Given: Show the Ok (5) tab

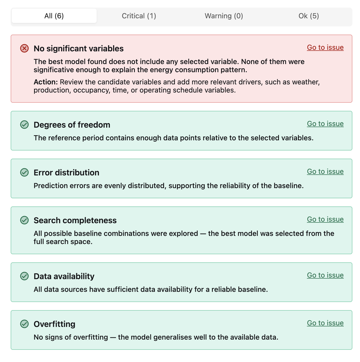Looking at the screenshot, I should [x=309, y=16].
